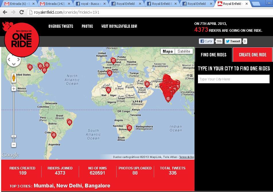Click the browser forward arrow
The height and width of the screenshot is (192, 273).
click(13, 12)
